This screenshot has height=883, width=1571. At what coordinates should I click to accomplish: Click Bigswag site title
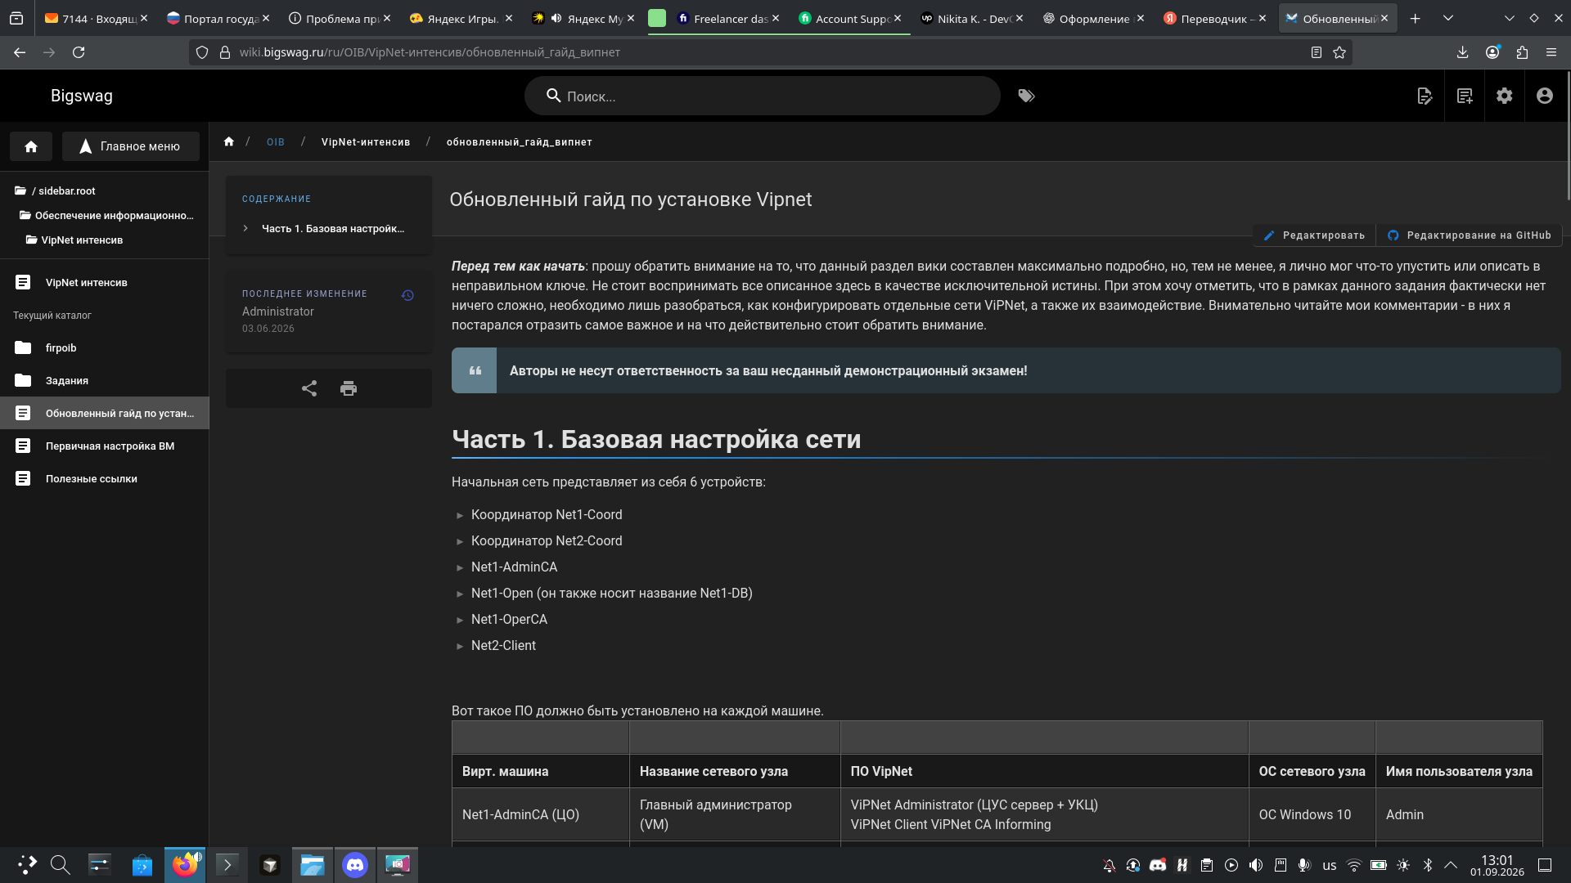82,96
